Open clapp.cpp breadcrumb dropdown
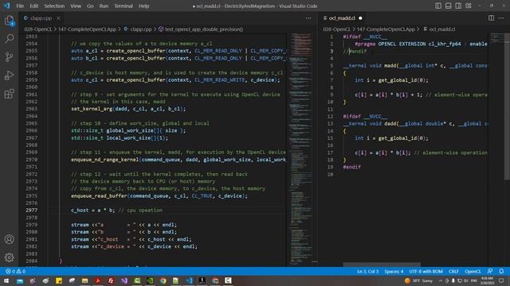Screen dimensions: 510x286 point(138,29)
